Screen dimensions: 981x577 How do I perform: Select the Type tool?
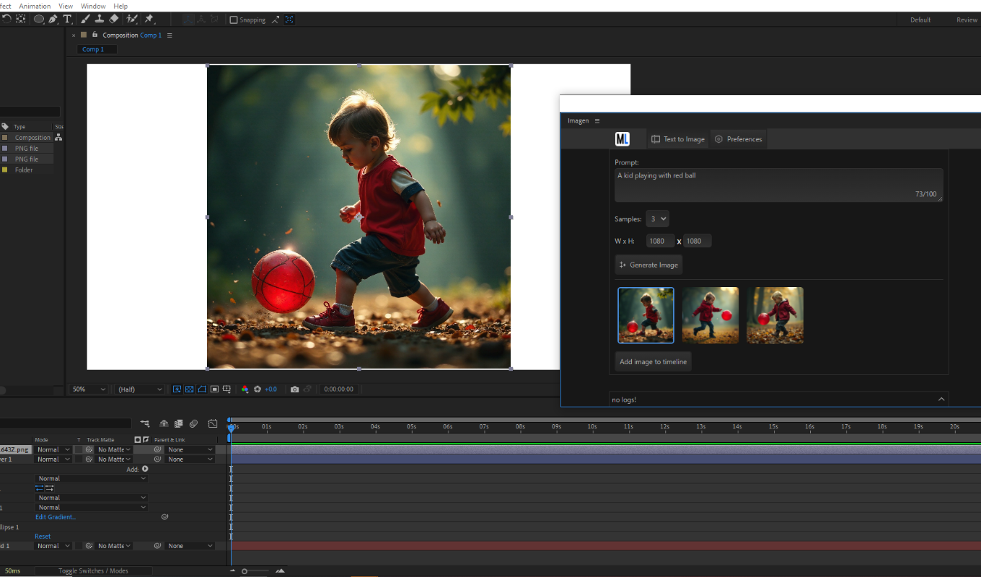67,19
